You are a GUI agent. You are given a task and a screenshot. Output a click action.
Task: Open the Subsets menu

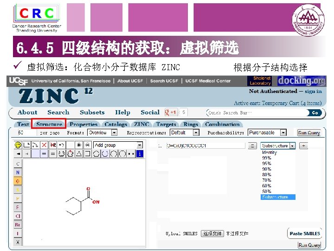92,112
